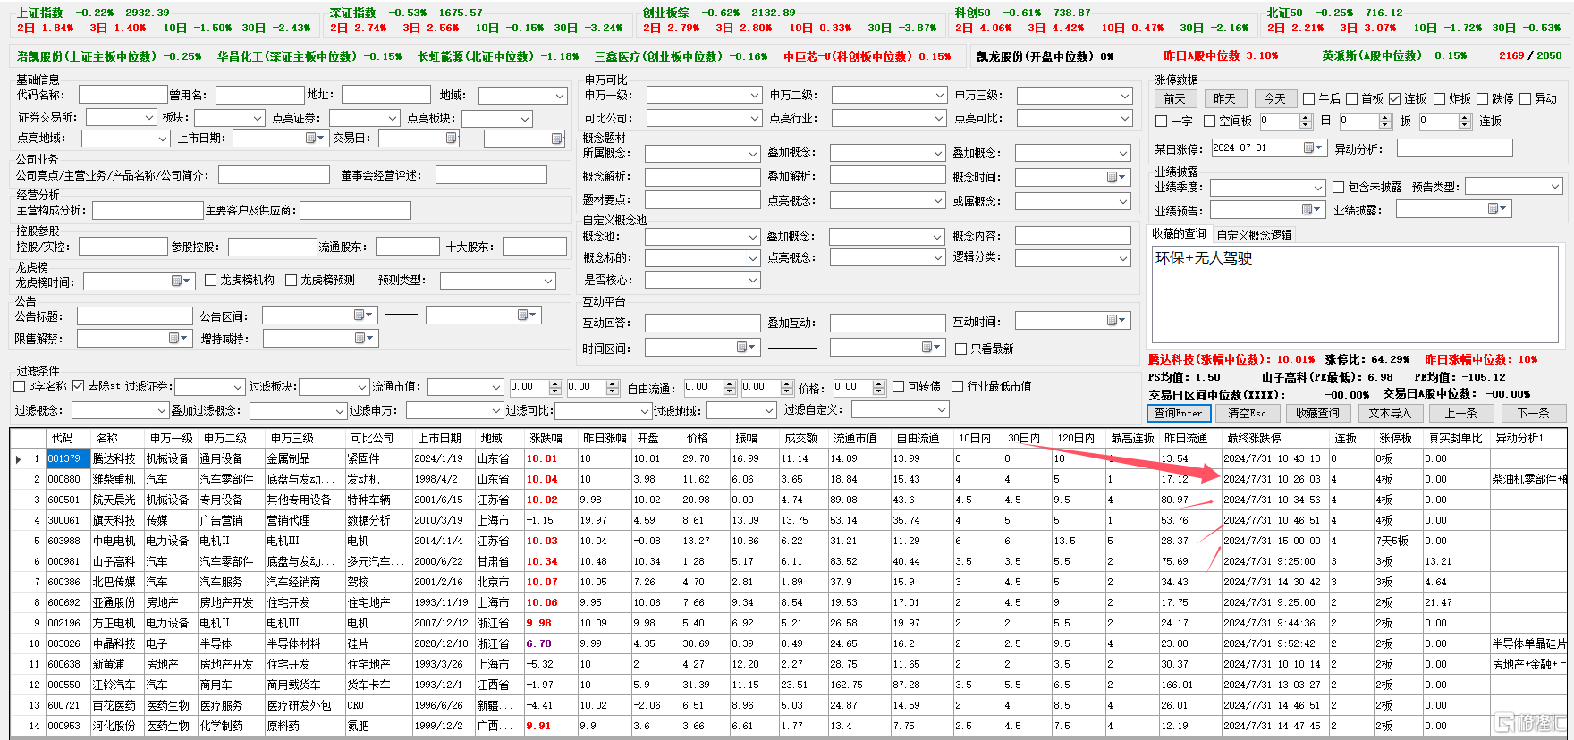Expand the 预测类型 dropdown
1574x740 pixels.
tap(549, 281)
